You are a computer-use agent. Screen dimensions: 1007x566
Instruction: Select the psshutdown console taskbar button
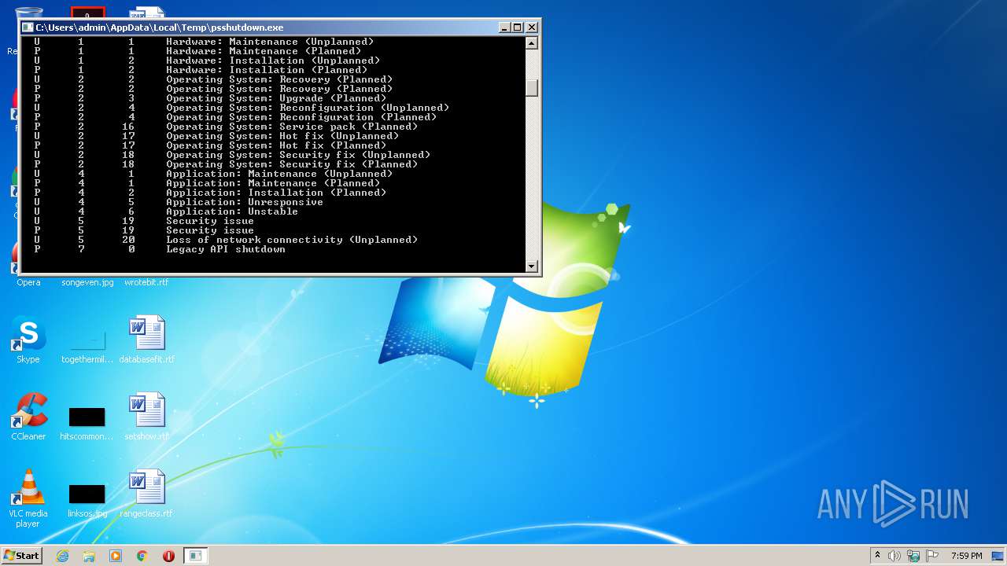195,556
